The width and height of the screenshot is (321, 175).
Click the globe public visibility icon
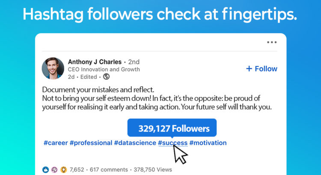click(107, 77)
